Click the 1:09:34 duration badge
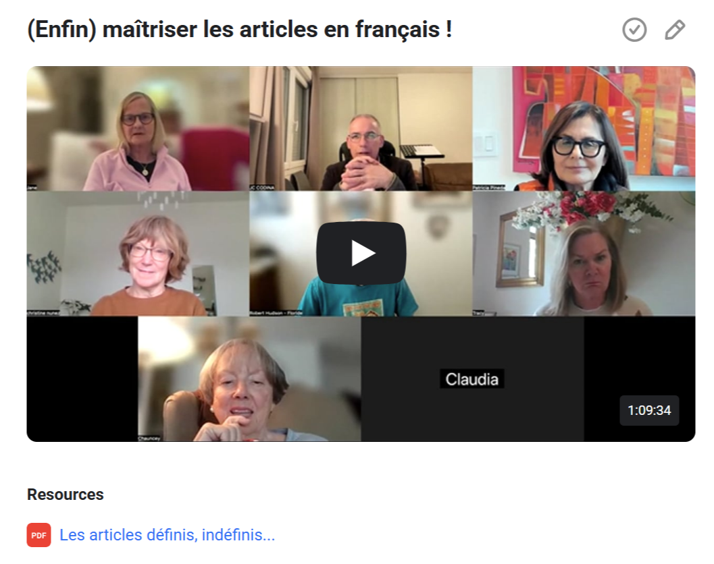714x564 pixels. pos(649,410)
